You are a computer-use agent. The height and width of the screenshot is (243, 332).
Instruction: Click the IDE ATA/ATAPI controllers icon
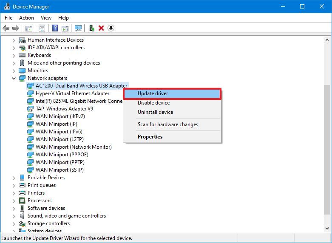(22, 48)
